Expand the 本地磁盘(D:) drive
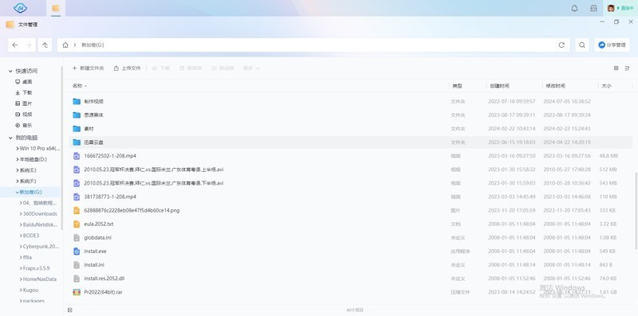The height and width of the screenshot is (316, 638). tap(18, 160)
